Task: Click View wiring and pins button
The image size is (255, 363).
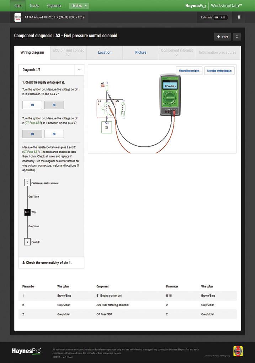Action: [189, 71]
